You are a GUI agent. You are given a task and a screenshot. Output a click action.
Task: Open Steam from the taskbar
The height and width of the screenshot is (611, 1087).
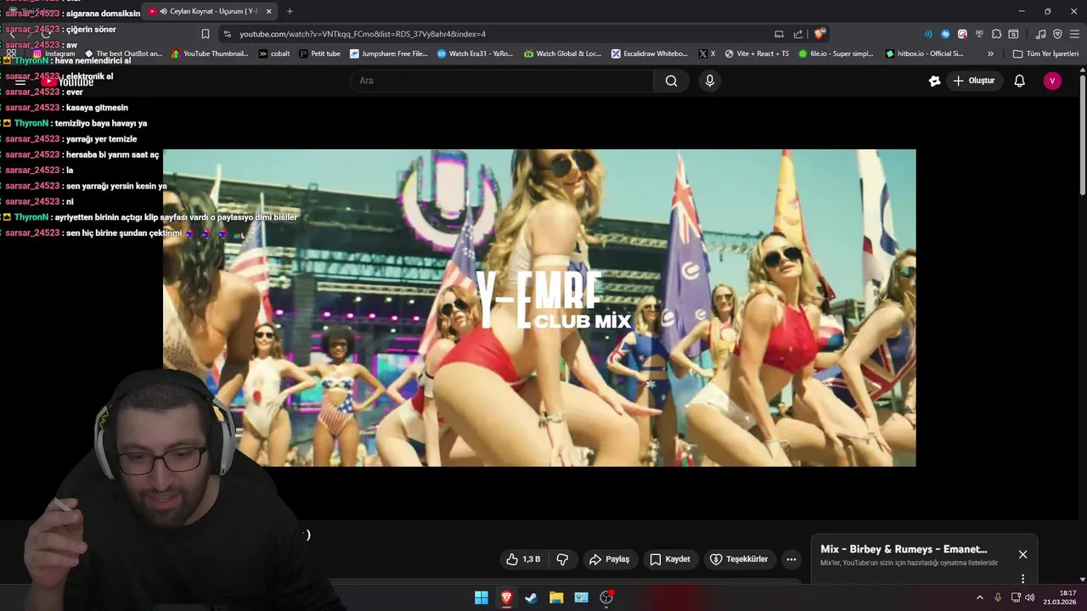click(x=531, y=597)
